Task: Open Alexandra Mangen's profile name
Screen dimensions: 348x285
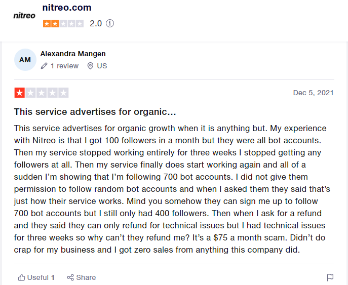Action: click(x=73, y=54)
